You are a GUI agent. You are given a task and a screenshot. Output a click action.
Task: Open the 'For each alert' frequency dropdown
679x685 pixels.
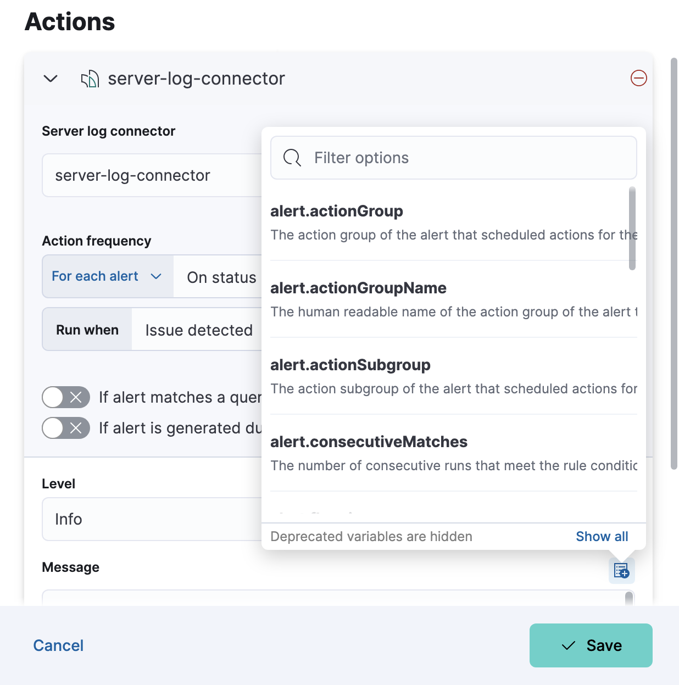point(107,276)
